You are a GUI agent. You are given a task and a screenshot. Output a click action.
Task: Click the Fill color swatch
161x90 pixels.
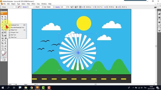tap(3, 52)
